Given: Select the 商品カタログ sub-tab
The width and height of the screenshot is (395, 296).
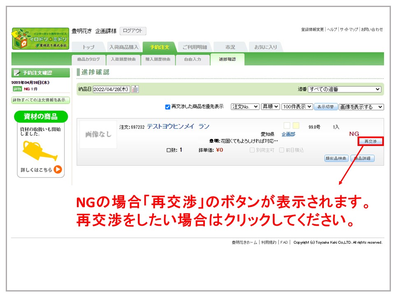Looking at the screenshot, I should (x=88, y=60).
